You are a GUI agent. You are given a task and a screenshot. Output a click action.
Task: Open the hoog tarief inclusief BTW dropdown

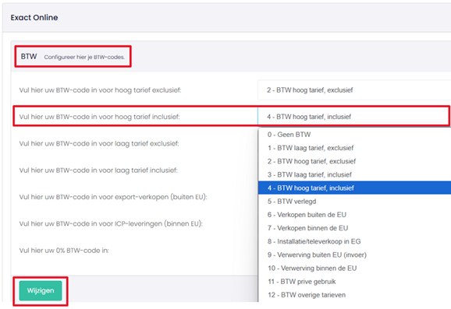pyautogui.click(x=354, y=117)
